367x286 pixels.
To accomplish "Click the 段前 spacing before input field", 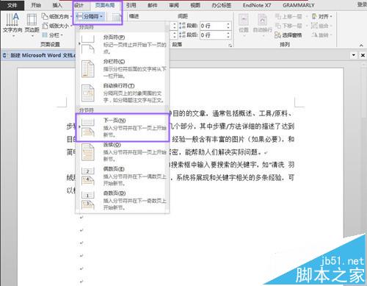I will coord(213,26).
